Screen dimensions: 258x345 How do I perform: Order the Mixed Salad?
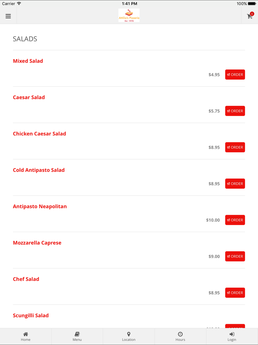pos(235,74)
